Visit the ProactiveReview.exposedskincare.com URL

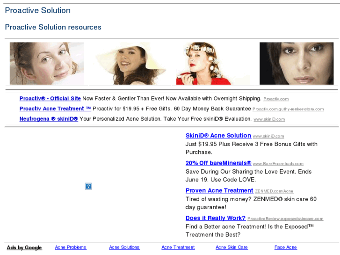tap(285, 219)
